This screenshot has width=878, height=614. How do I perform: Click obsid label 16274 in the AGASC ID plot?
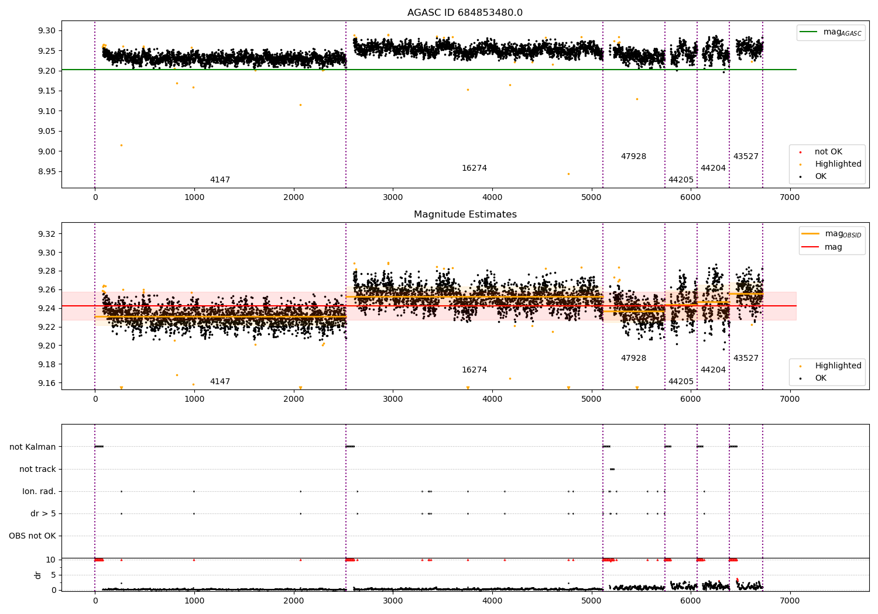pos(474,168)
